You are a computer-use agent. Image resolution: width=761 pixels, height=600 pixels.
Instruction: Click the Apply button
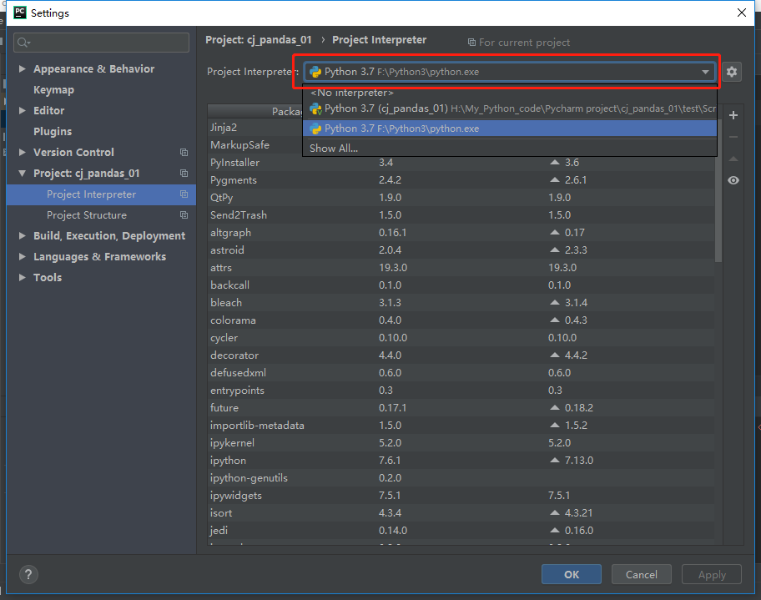(x=711, y=574)
